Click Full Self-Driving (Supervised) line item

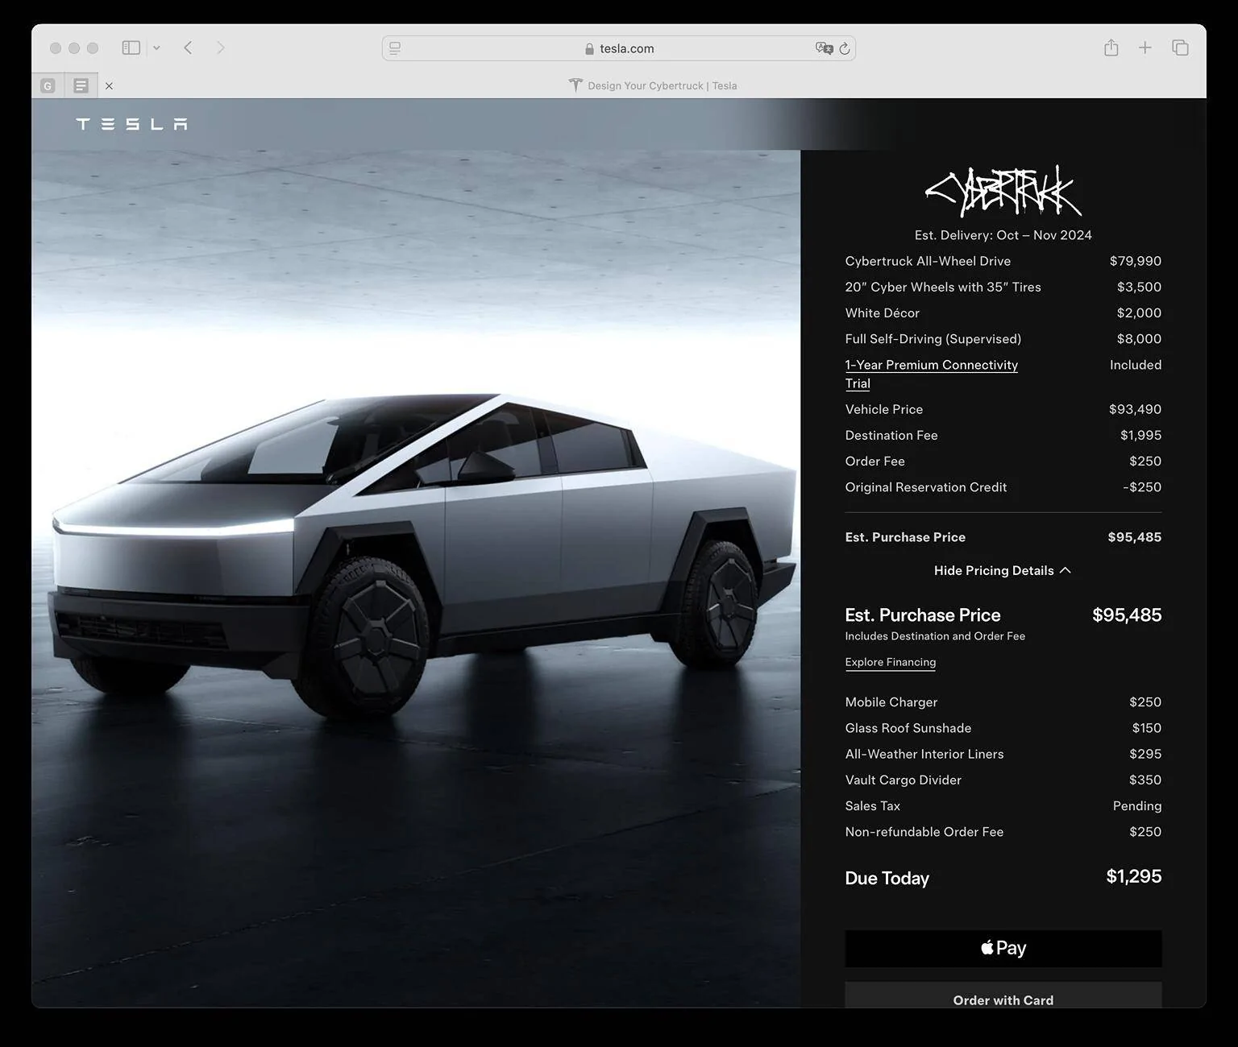(x=933, y=339)
